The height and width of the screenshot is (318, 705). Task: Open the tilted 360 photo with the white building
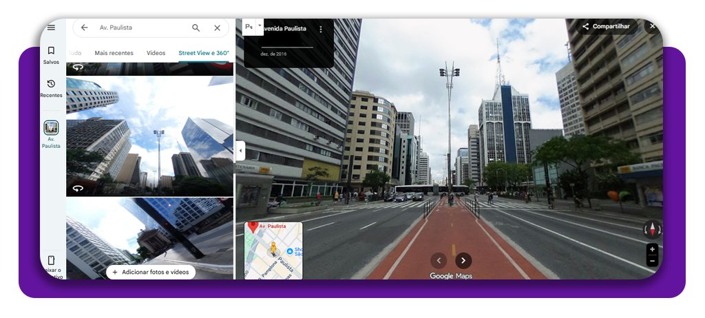pos(149,238)
